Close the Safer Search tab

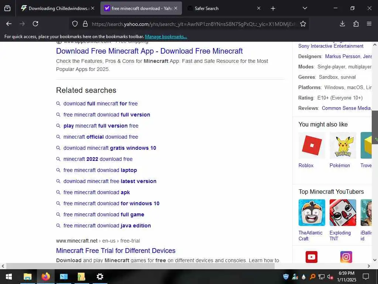pyautogui.click(x=259, y=9)
